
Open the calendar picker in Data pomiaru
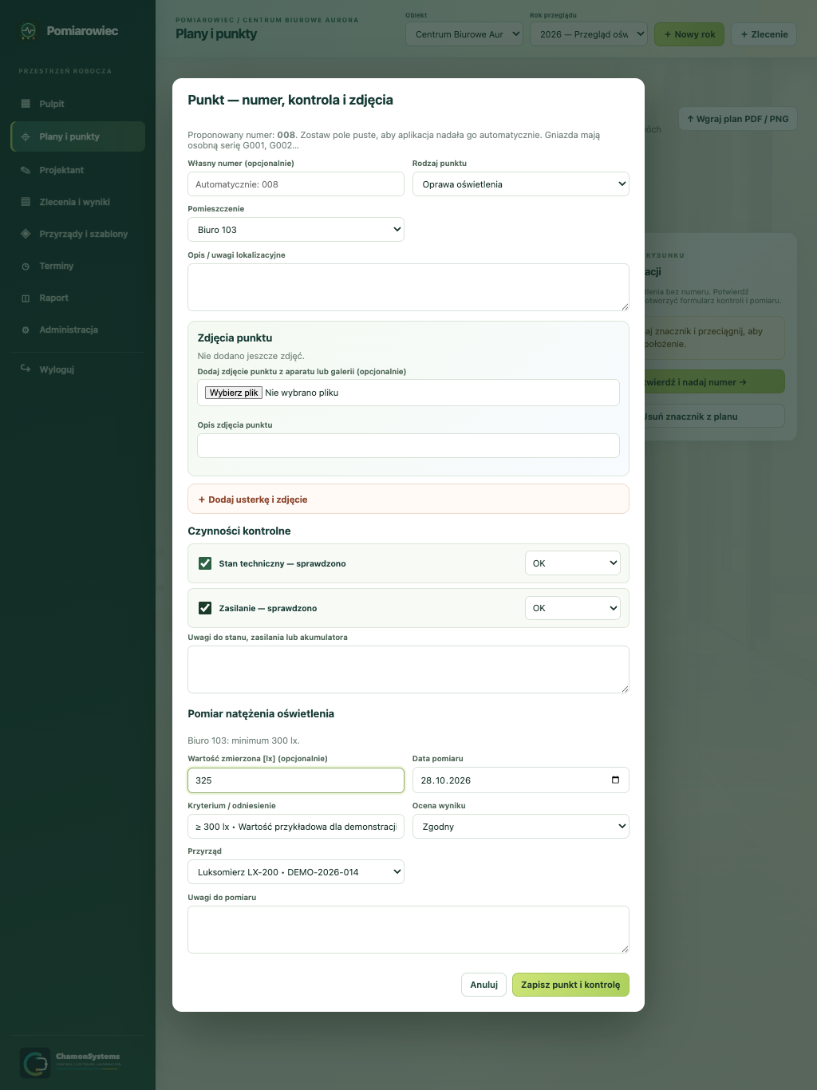pos(615,780)
